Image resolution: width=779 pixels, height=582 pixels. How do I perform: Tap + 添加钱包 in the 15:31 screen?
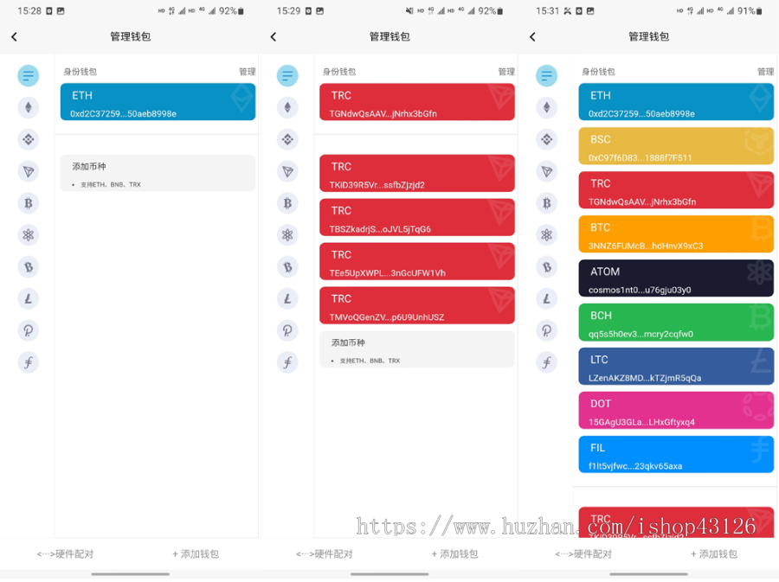[714, 554]
